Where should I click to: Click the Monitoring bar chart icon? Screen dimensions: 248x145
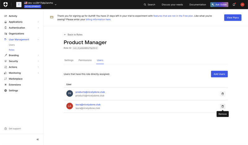point(6,73)
